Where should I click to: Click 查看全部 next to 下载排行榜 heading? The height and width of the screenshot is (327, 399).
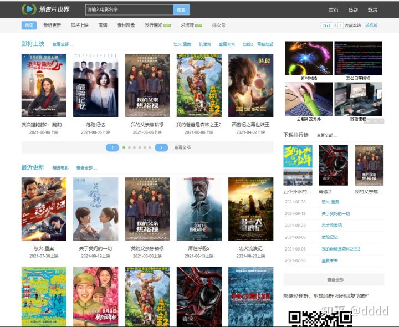327,135
